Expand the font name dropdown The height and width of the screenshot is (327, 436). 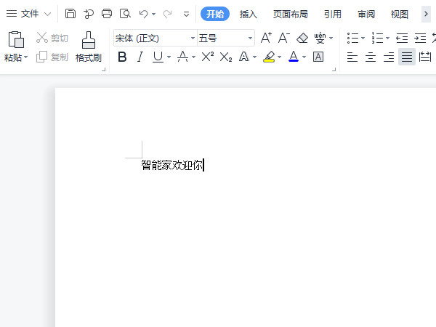point(193,39)
